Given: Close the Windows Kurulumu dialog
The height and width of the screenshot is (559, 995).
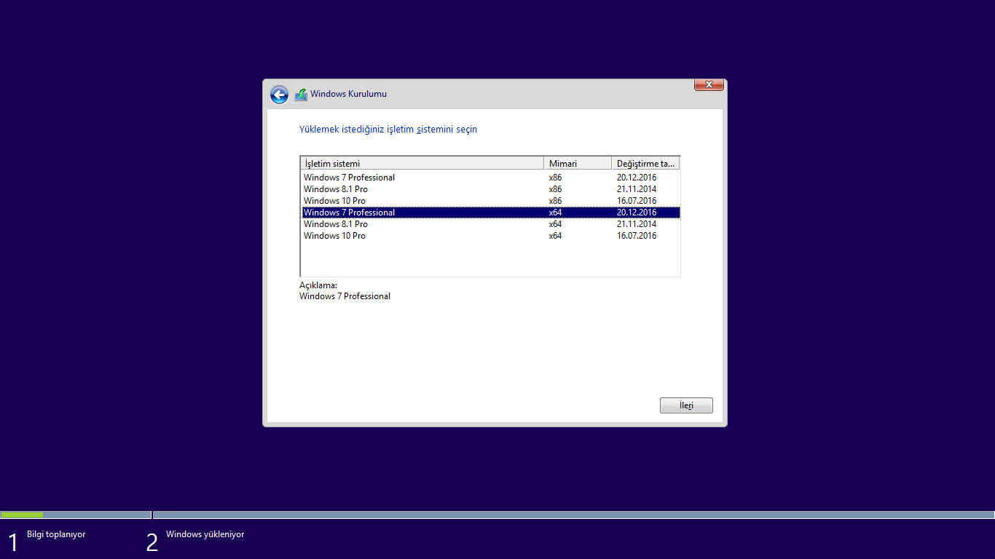Looking at the screenshot, I should point(708,84).
